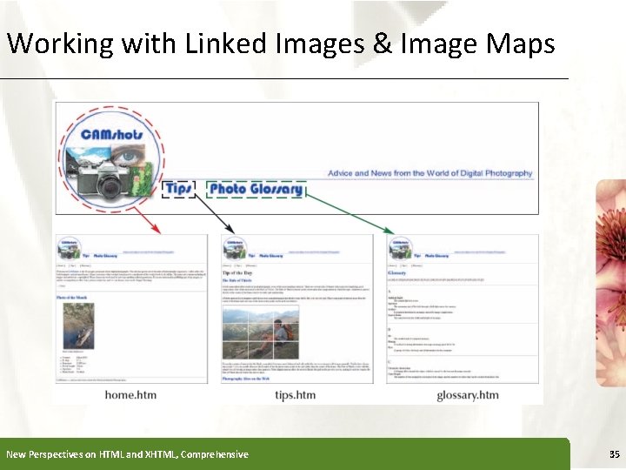Click the Tips hotspot in the banner
This screenshot has width=626, height=470.
pos(178,189)
